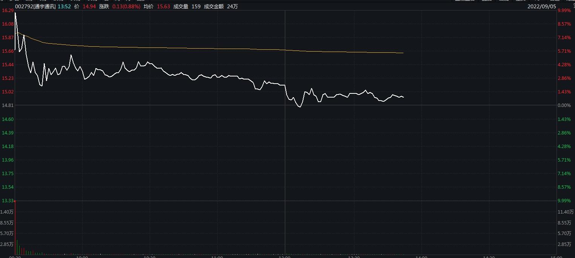Image resolution: width=575 pixels, height=258 pixels.
Task: Click the green 7.14% percent axis label
Action: 564,173
